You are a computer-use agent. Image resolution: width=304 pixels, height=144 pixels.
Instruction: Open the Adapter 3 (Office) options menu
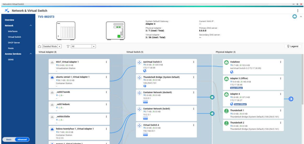click(280, 78)
